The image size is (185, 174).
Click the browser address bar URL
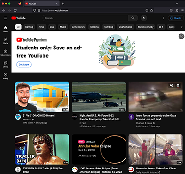[x=55, y=10]
